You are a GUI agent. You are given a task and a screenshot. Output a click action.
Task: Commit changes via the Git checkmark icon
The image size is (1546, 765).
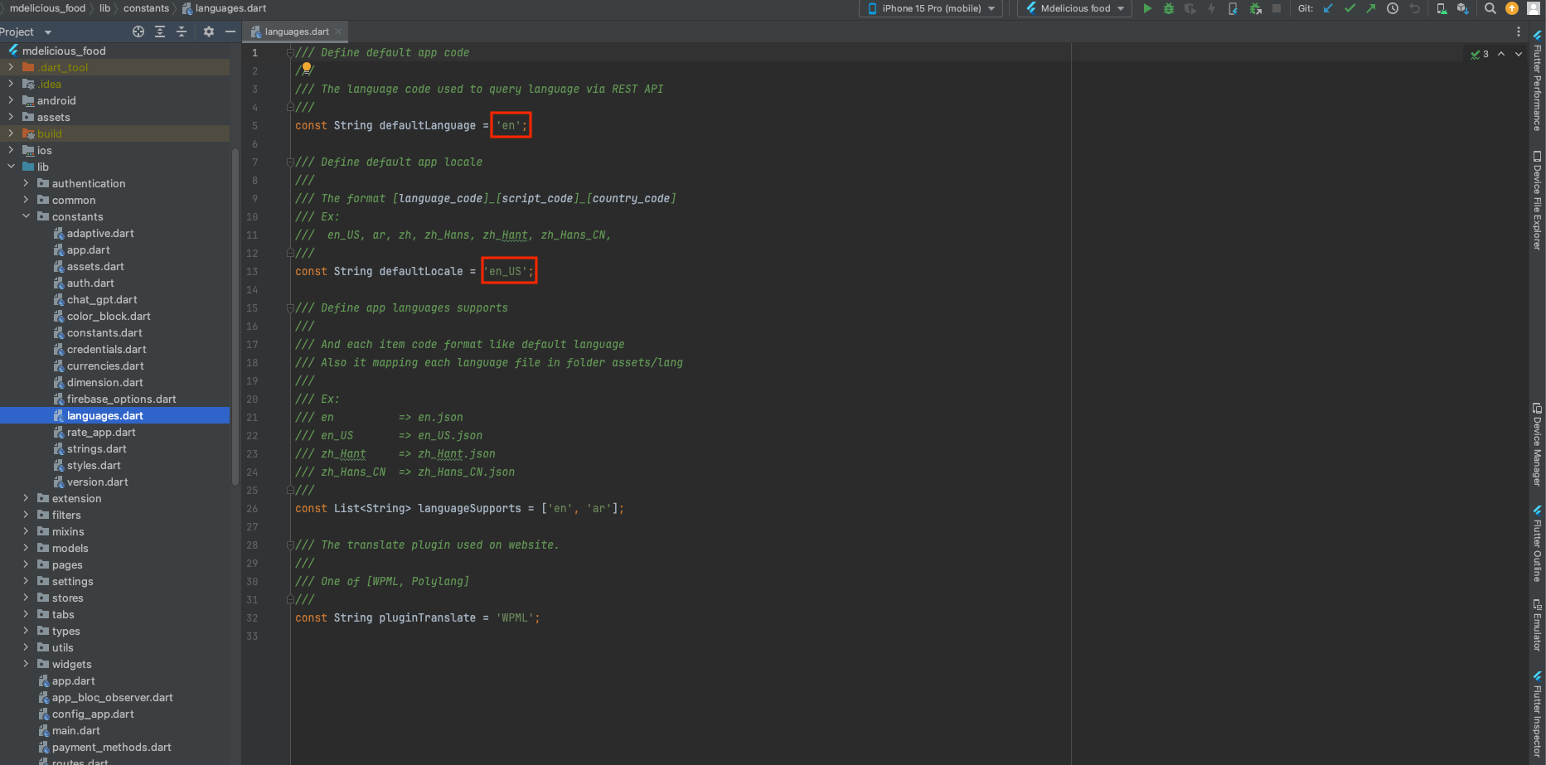point(1349,8)
